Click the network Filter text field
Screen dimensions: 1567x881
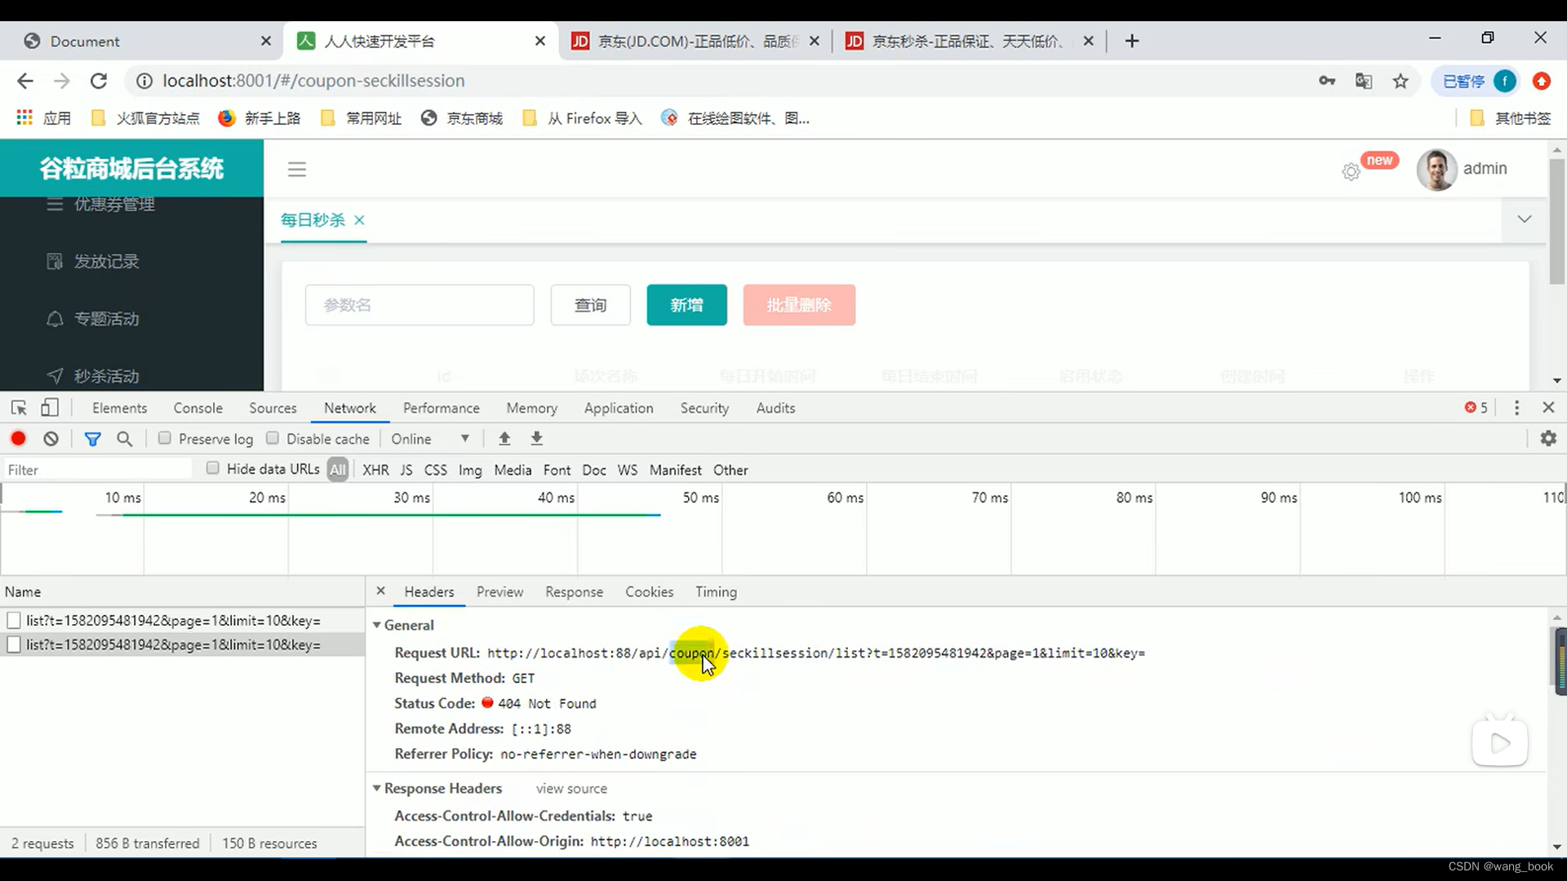(96, 470)
